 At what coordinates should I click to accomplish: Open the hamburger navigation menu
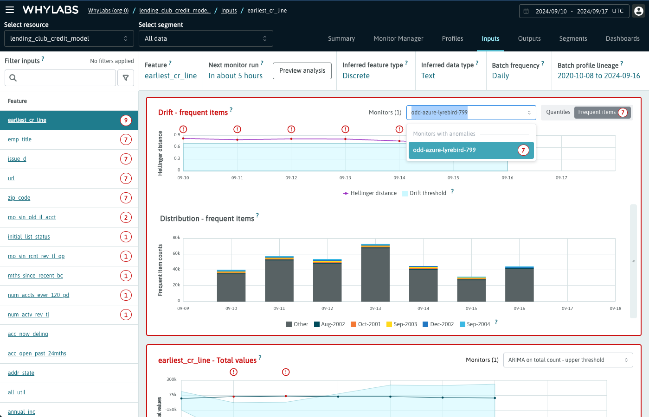click(x=10, y=10)
